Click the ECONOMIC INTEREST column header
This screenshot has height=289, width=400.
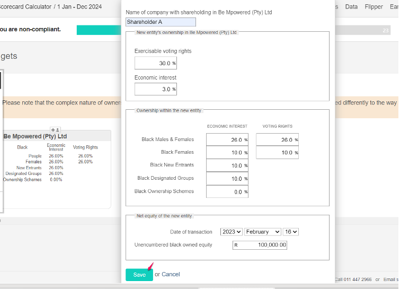click(227, 126)
